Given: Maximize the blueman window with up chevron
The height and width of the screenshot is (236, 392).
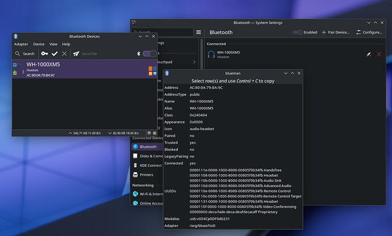Looking at the screenshot, I should [x=292, y=73].
